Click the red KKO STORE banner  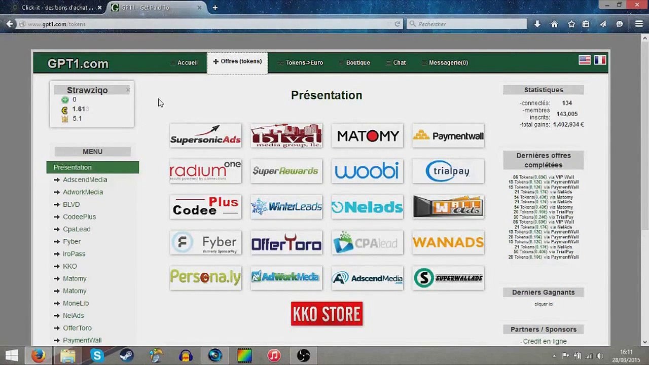(x=327, y=314)
